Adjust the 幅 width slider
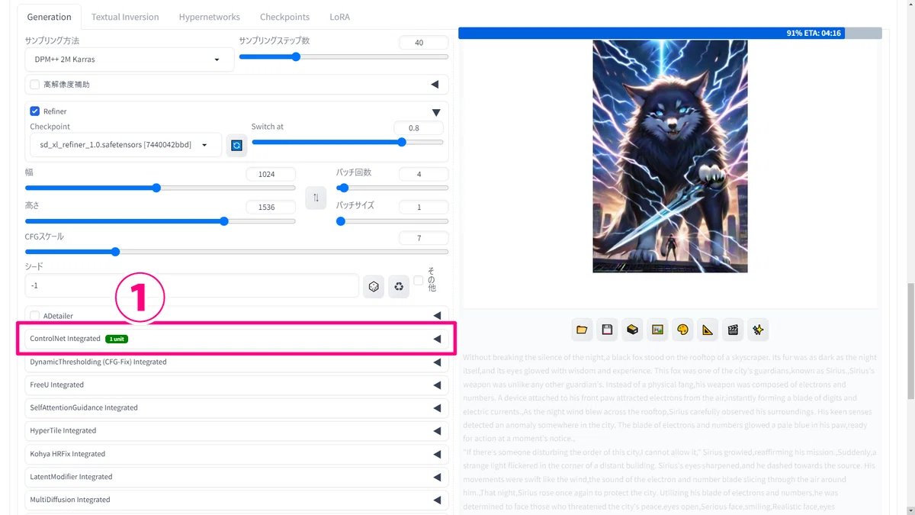The width and height of the screenshot is (915, 515). coord(160,188)
